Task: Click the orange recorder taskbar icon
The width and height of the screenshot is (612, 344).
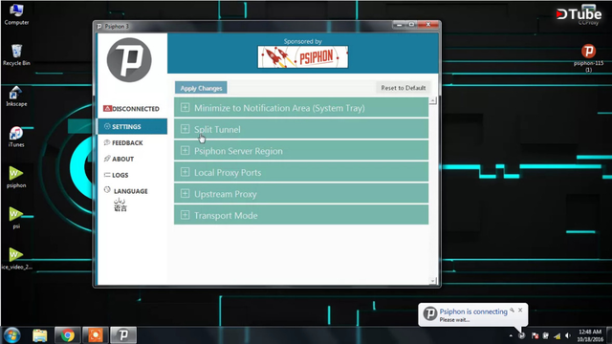Action: 96,335
